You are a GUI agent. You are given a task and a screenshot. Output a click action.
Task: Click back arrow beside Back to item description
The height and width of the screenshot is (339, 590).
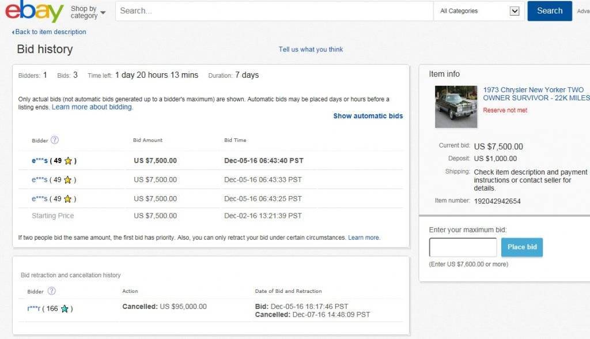pos(13,32)
